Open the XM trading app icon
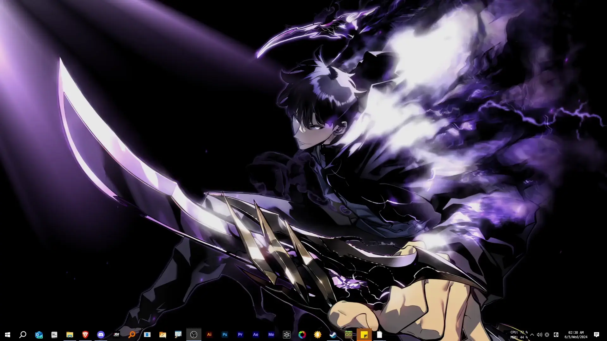 point(116,334)
